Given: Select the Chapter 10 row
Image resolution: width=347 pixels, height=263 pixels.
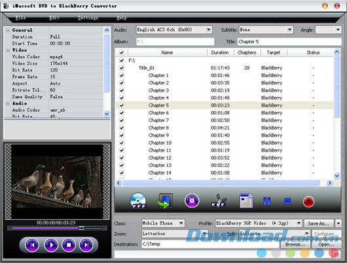Looking at the screenshot, I should tap(225, 143).
